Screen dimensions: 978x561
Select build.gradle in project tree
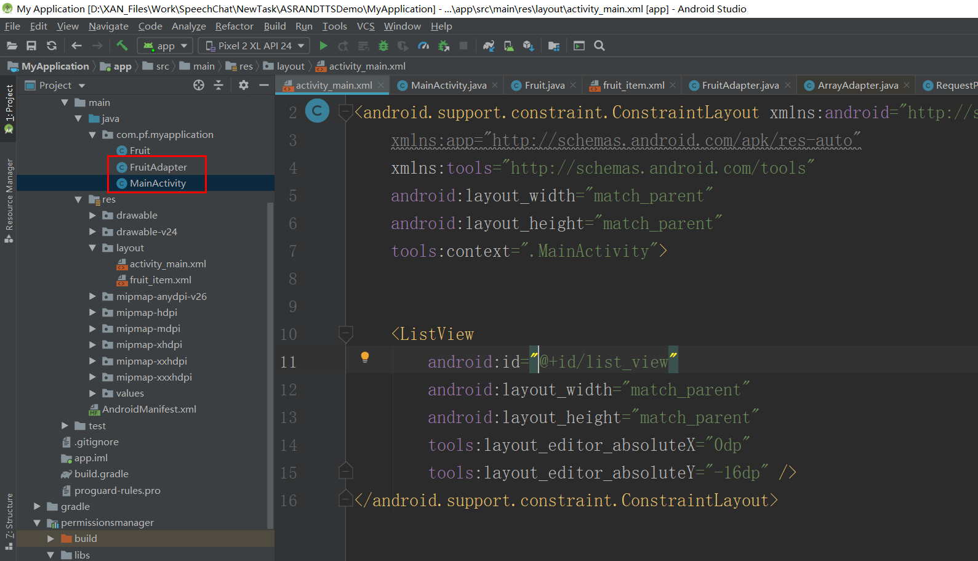[95, 474]
